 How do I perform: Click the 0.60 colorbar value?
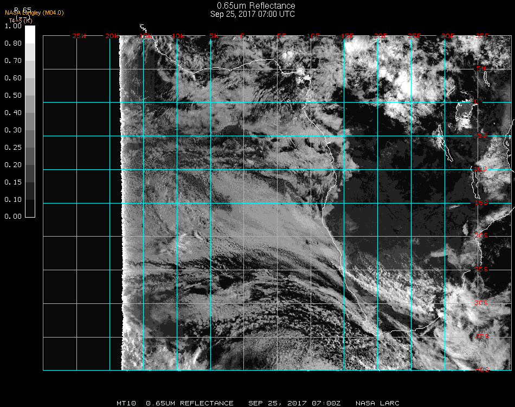[x=13, y=78]
